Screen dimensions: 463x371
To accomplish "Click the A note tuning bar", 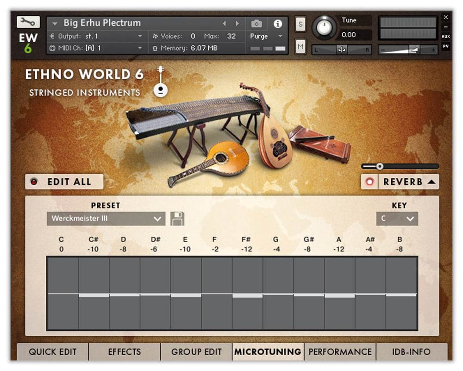I will click(x=339, y=293).
